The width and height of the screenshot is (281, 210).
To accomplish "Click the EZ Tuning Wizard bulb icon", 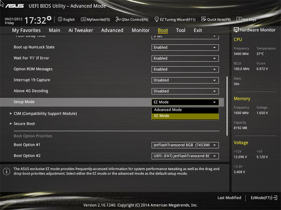I will coord(156,19).
